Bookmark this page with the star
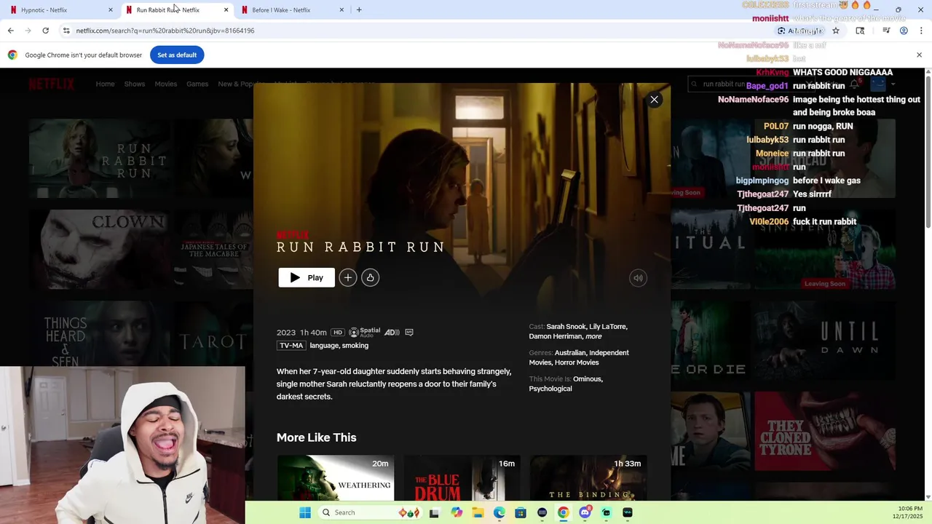 (x=836, y=31)
